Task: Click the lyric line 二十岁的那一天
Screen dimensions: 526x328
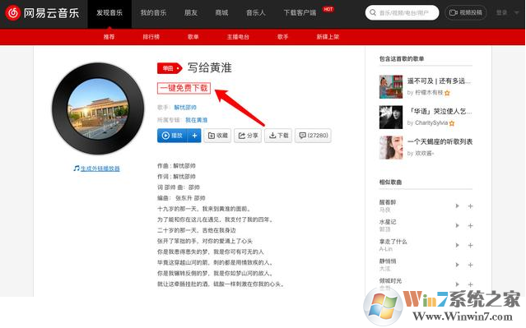Action: point(197,230)
